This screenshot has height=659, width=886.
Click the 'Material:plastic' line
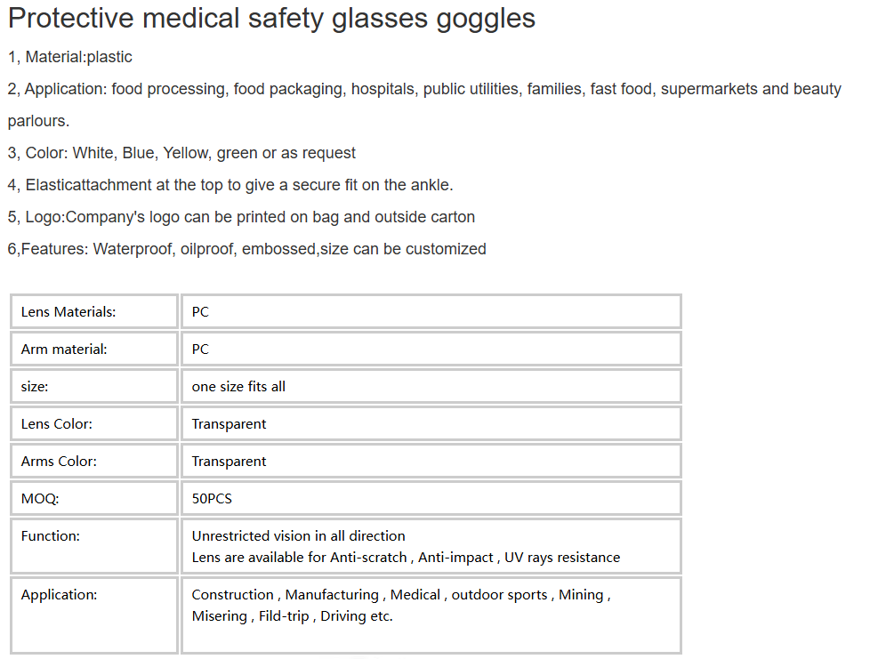70,57
